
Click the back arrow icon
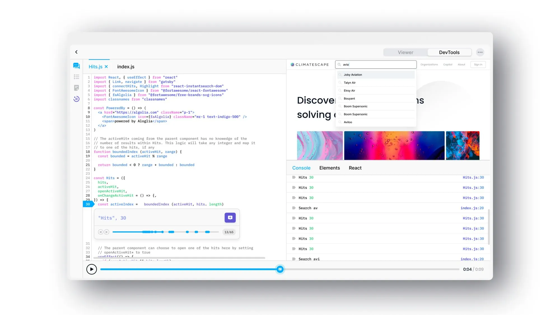click(76, 52)
